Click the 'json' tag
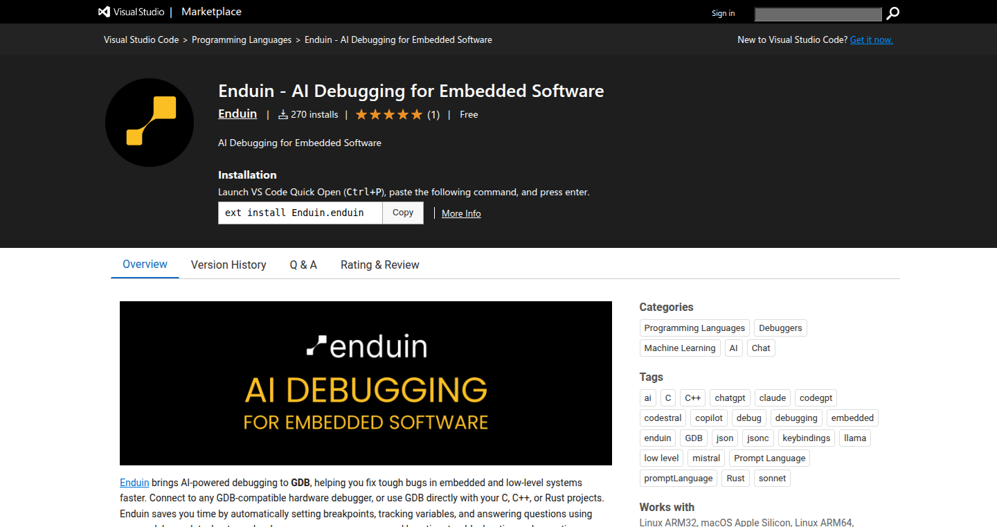Viewport: 997px width, 527px height. pyautogui.click(x=725, y=438)
